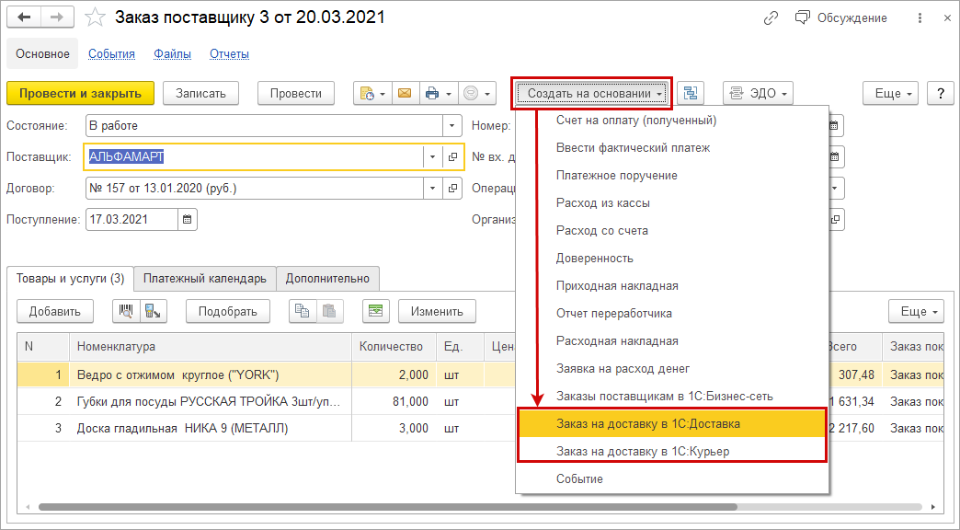Go forward with the right arrow button
960x530 pixels.
coord(57,17)
